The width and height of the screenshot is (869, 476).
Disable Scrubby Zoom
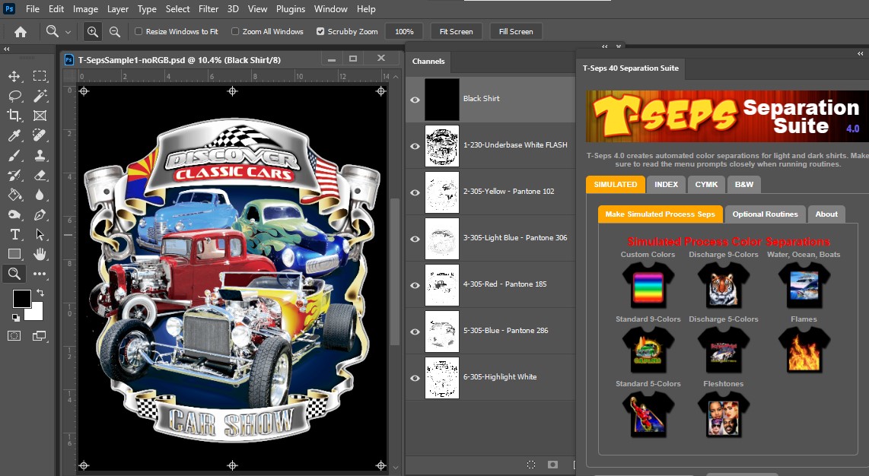tap(320, 31)
